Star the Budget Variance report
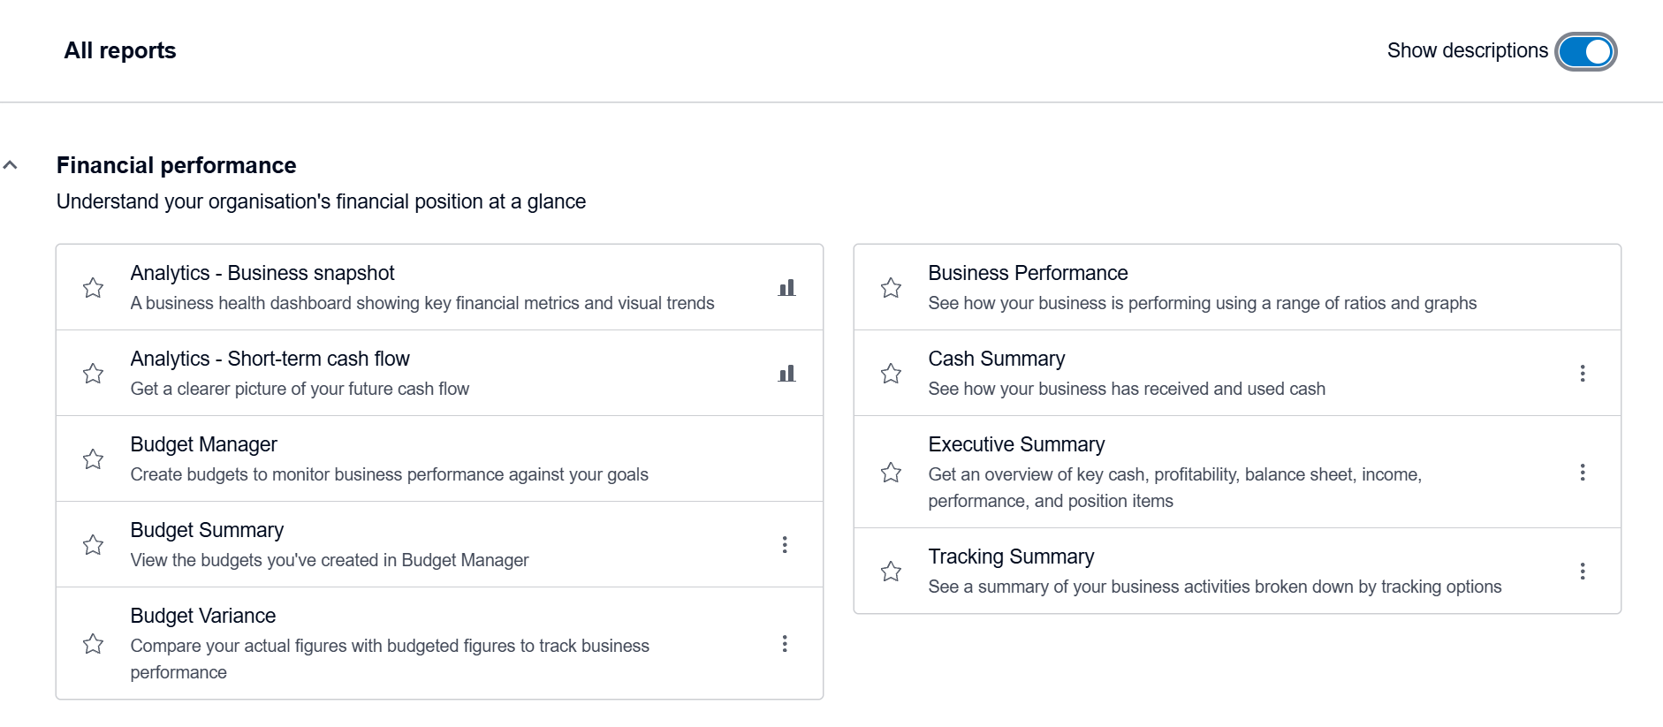Image resolution: width=1663 pixels, height=727 pixels. [93, 644]
